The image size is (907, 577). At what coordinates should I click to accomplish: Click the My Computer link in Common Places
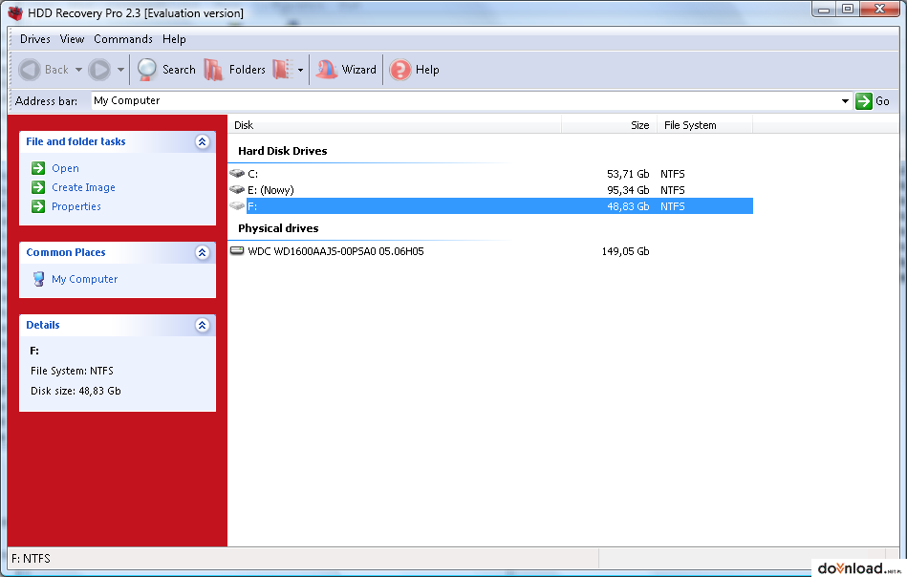coord(84,279)
